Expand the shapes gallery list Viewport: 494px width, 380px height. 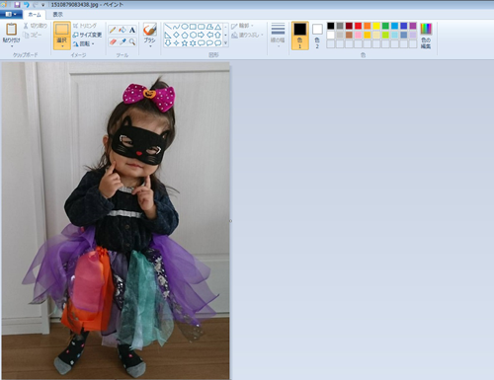pos(225,43)
